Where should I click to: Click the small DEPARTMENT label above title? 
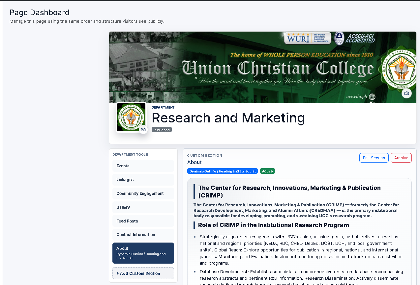(163, 107)
